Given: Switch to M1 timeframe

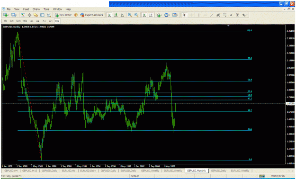Looking at the screenshot, I should pos(5,21).
